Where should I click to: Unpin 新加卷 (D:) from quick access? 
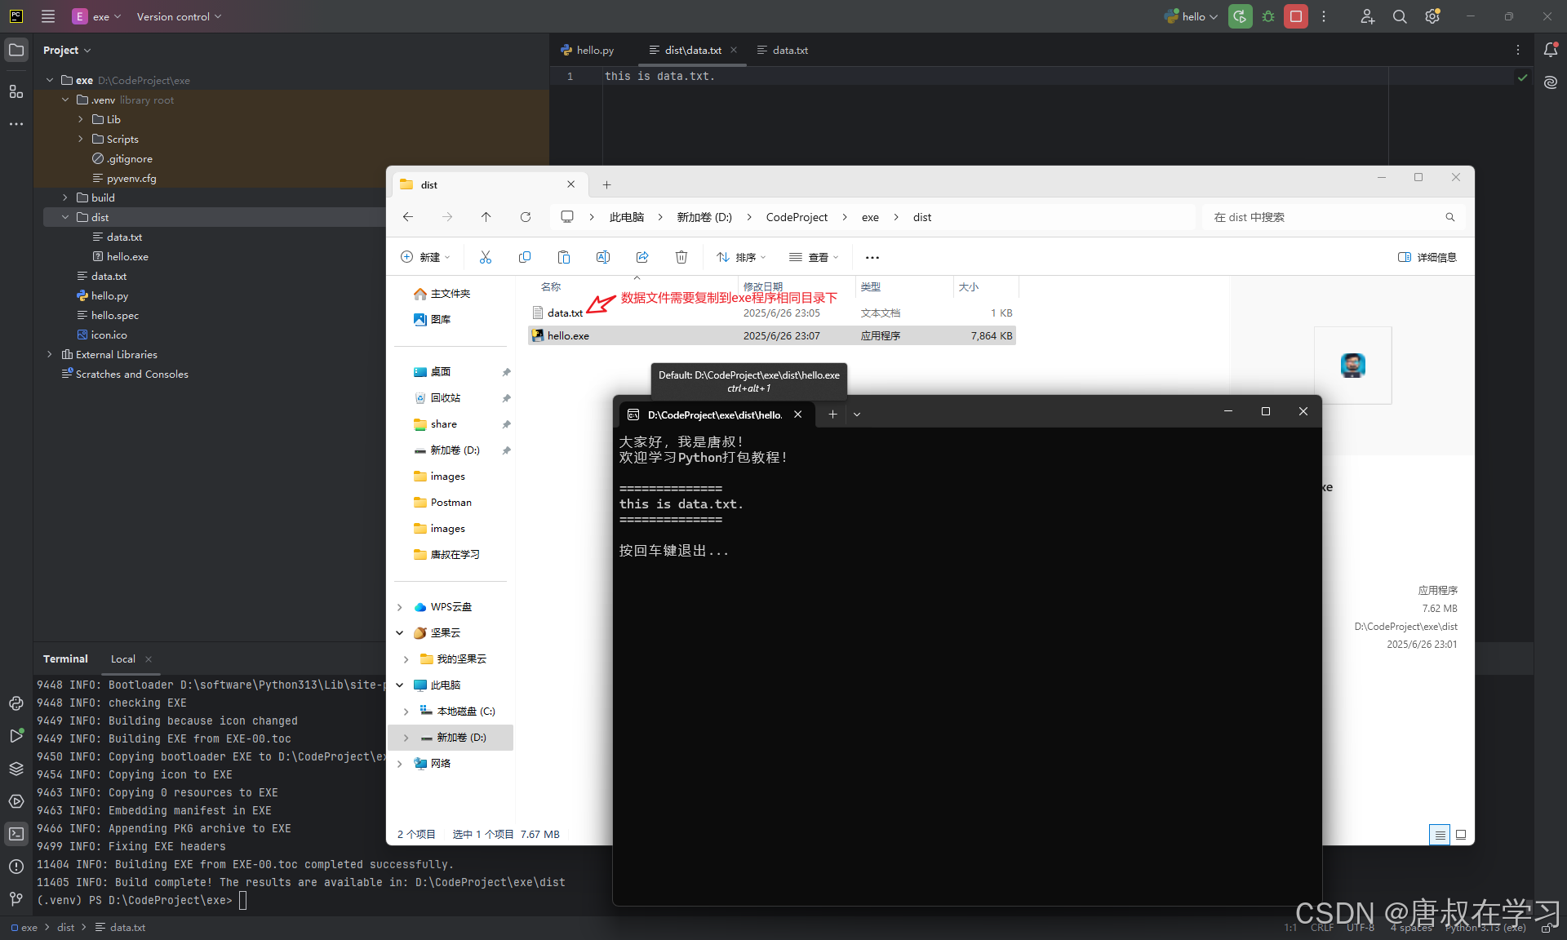click(x=507, y=450)
